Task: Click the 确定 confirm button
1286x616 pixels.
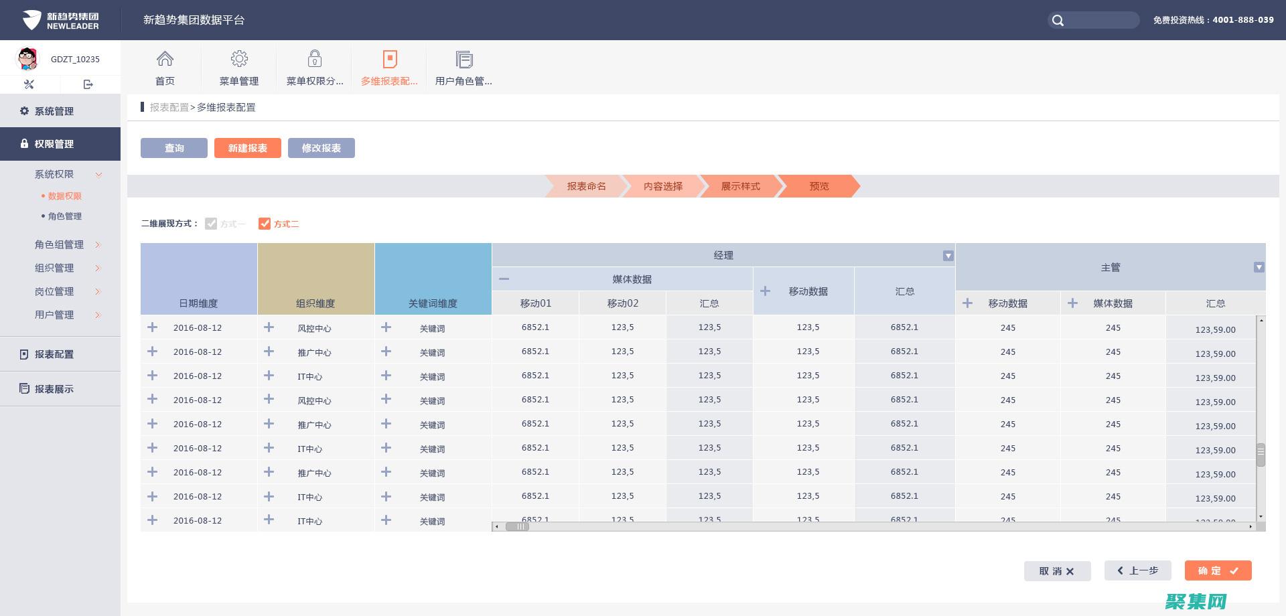Action: (x=1218, y=570)
